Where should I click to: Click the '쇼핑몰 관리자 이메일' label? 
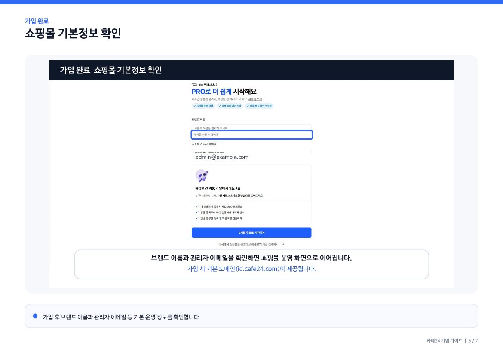[x=204, y=144]
